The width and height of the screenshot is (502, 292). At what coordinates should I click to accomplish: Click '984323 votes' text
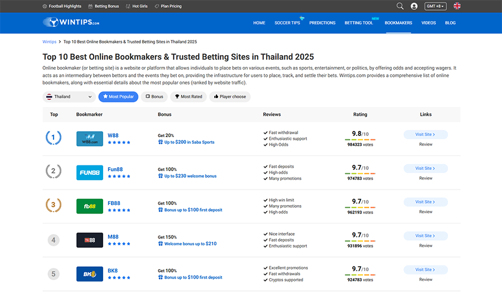point(360,144)
